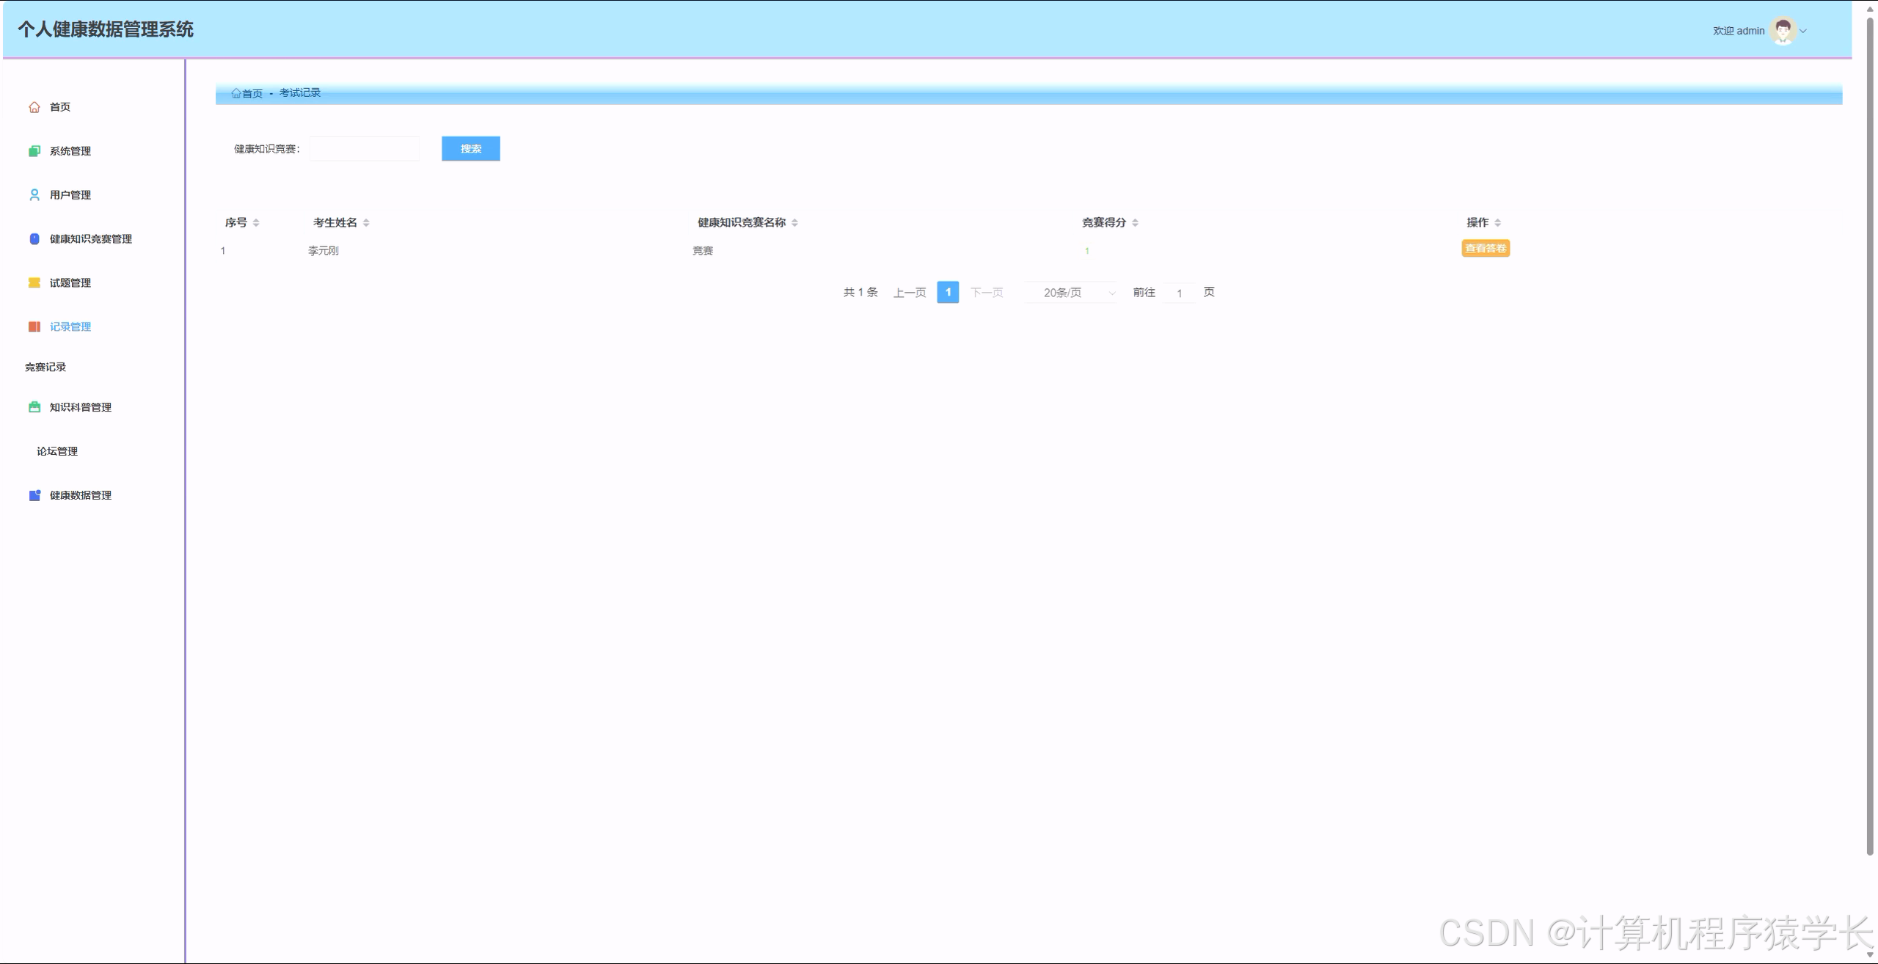Sort by 竞赛得分 column arrows
Viewport: 1878px width, 964px height.
coord(1135,223)
